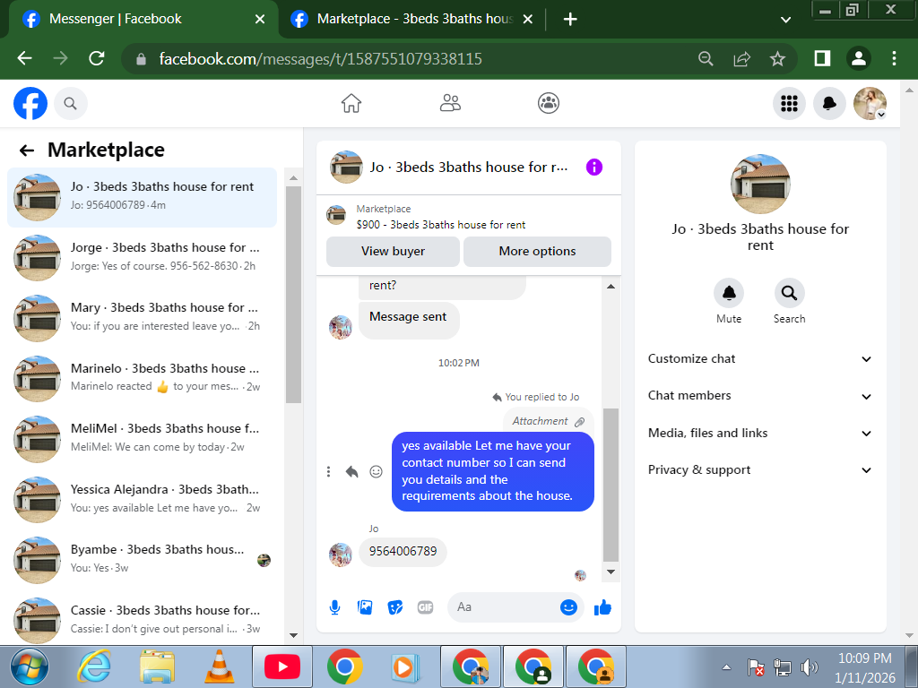The height and width of the screenshot is (688, 918).
Task: Open the Windows Start button
Action: (30, 667)
